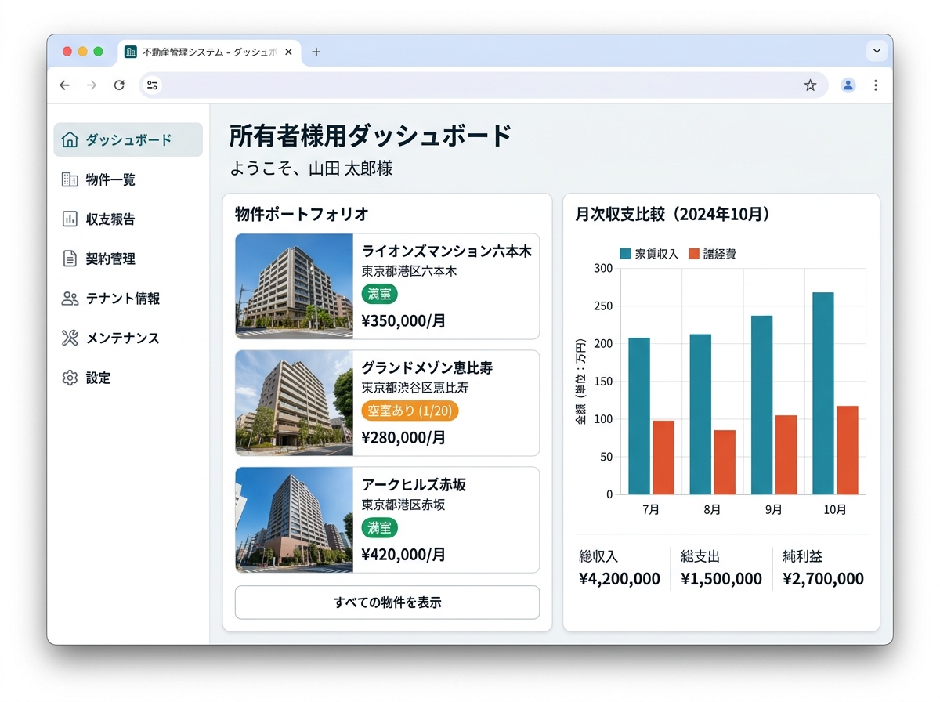Open the browser three-dot menu
Image resolution: width=940 pixels, height=702 pixels.
[875, 85]
